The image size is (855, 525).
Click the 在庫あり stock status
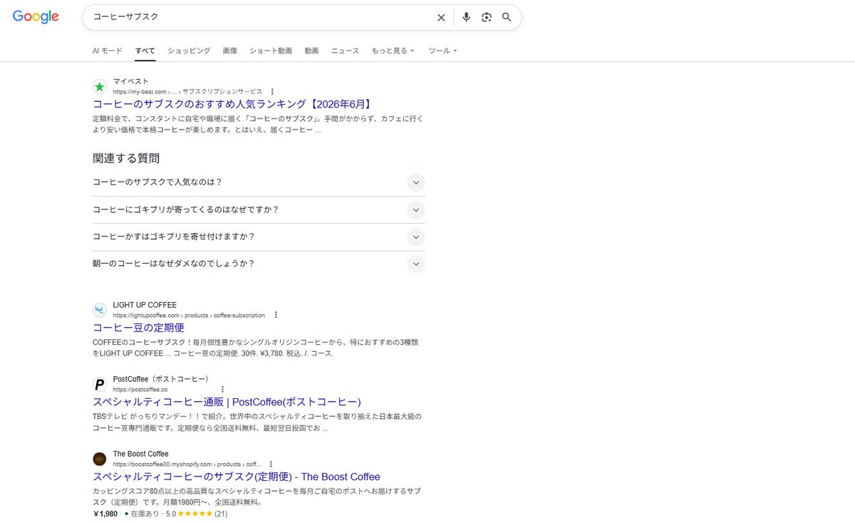(x=144, y=514)
